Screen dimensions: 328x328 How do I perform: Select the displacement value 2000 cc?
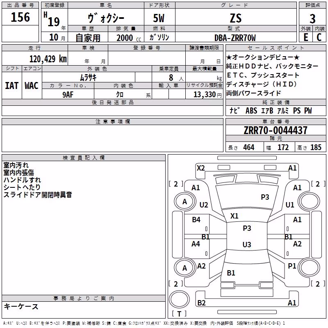pos(129,38)
